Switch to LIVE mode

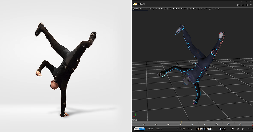[137, 129]
